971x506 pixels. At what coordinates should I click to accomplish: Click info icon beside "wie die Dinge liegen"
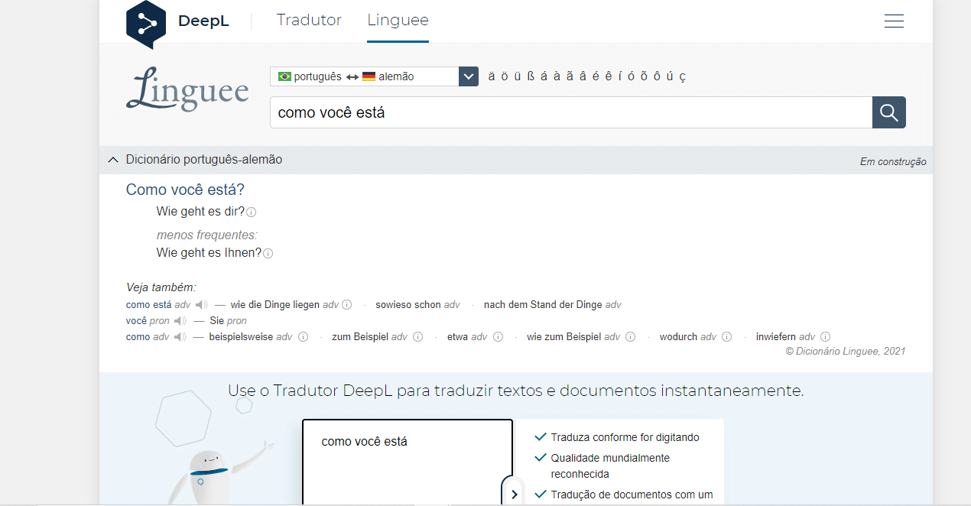pyautogui.click(x=348, y=304)
